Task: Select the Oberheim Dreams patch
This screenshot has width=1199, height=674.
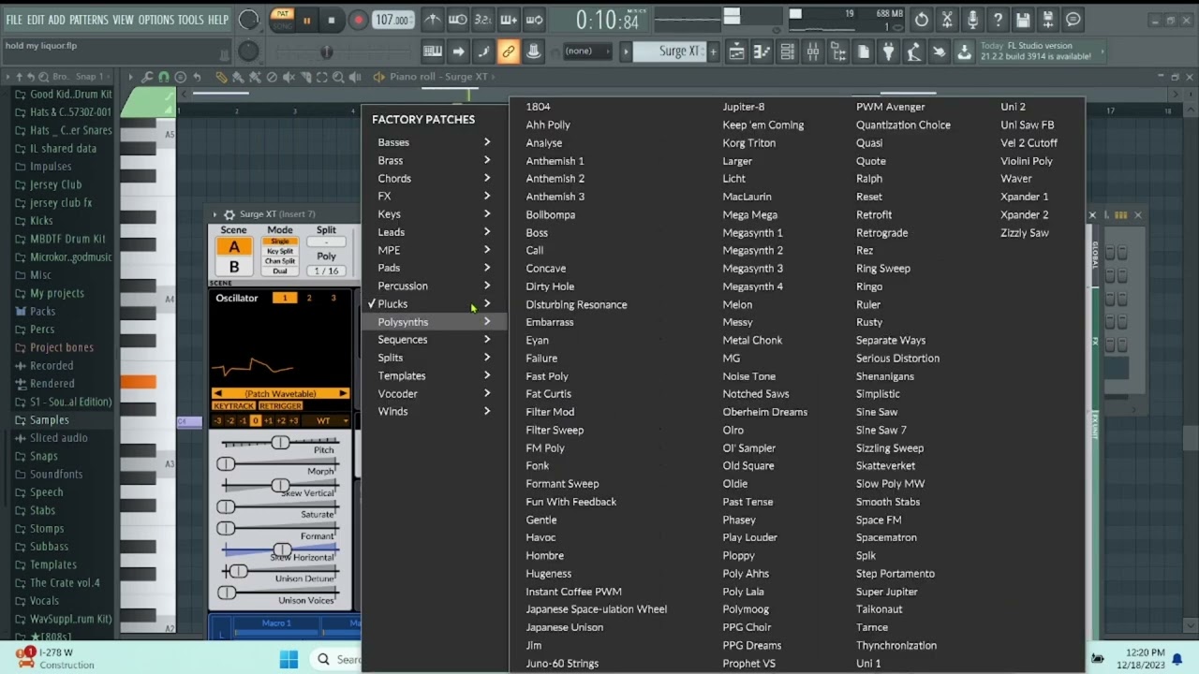Action: pos(764,412)
